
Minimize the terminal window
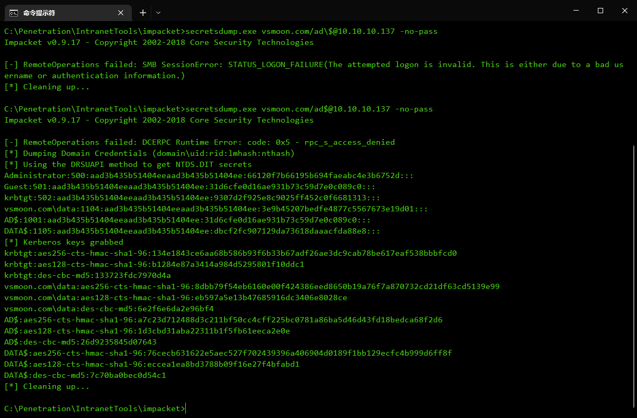coord(576,11)
